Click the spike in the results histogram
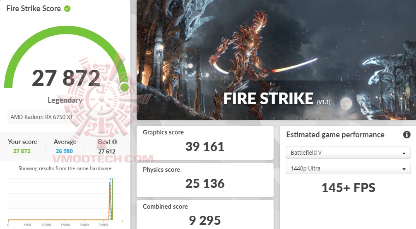Screen dimensions: 416x229 coord(111,199)
